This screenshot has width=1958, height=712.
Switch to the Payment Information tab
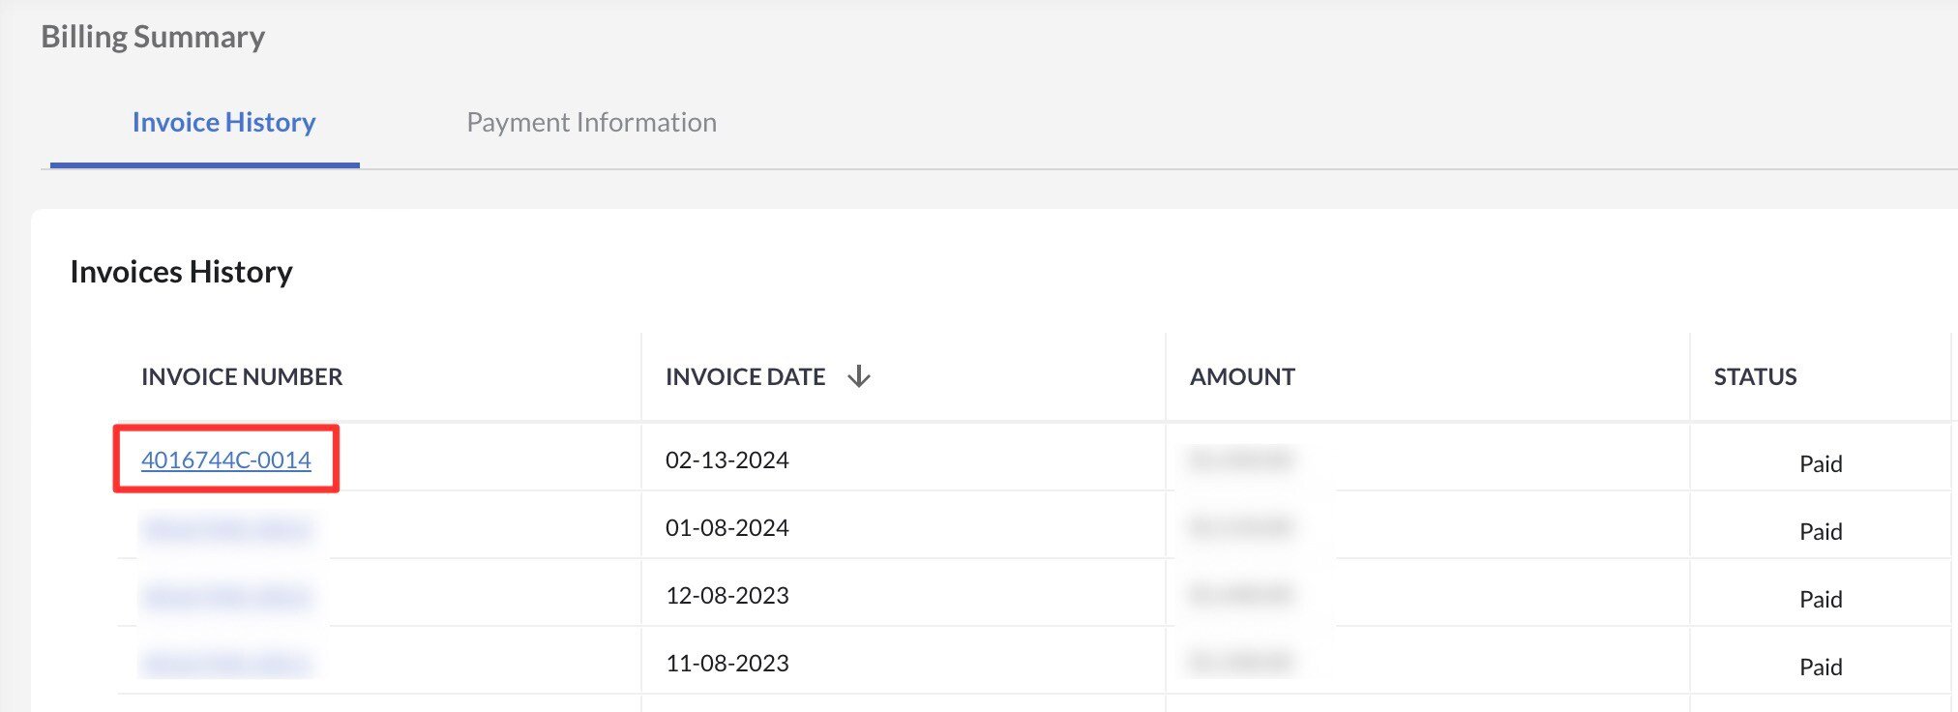coord(591,123)
